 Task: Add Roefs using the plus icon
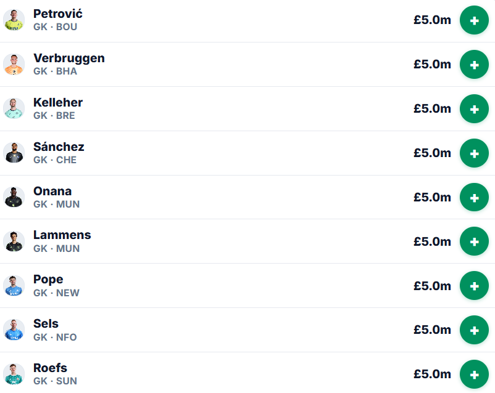coord(474,375)
